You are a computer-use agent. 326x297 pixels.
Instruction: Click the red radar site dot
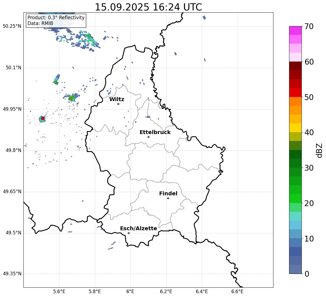tap(43, 118)
